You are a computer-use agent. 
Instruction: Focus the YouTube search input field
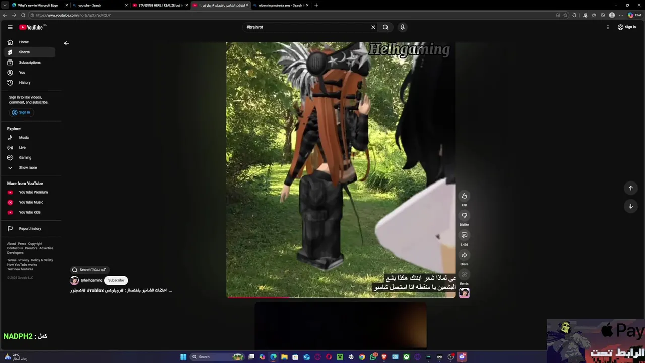point(307,27)
